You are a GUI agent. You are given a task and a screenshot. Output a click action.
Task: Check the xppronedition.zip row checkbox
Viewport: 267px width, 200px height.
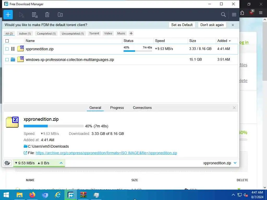7,49
